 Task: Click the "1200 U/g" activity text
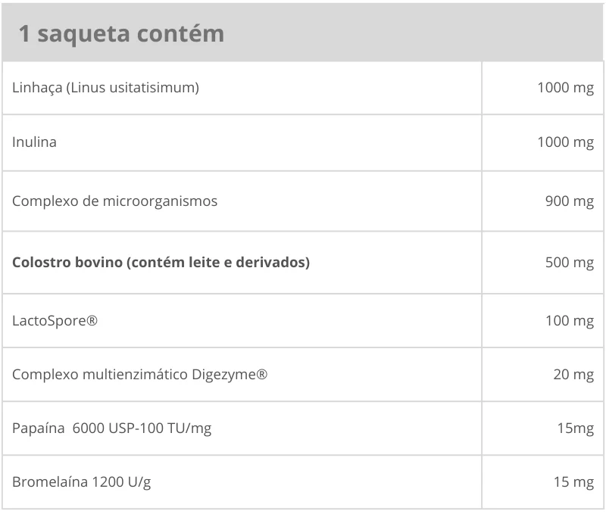pyautogui.click(x=121, y=482)
